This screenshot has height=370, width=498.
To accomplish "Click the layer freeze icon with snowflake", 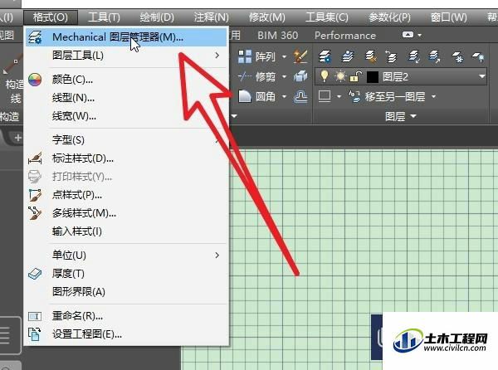I will [457, 56].
